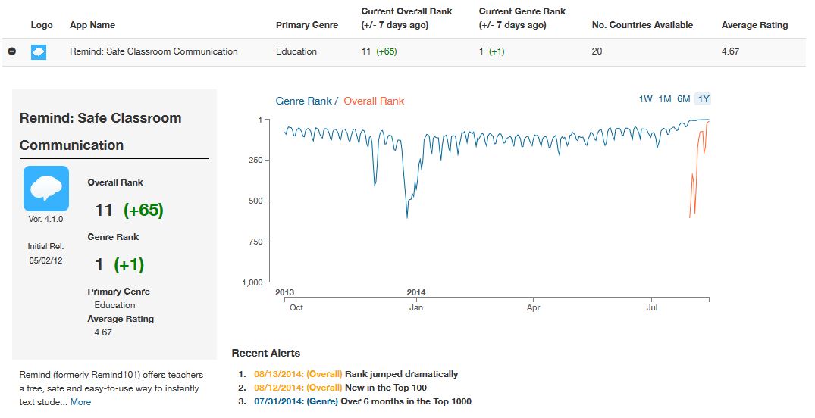The height and width of the screenshot is (418, 815).
Task: Toggle the Overall Rank chart series
Action: click(x=374, y=101)
